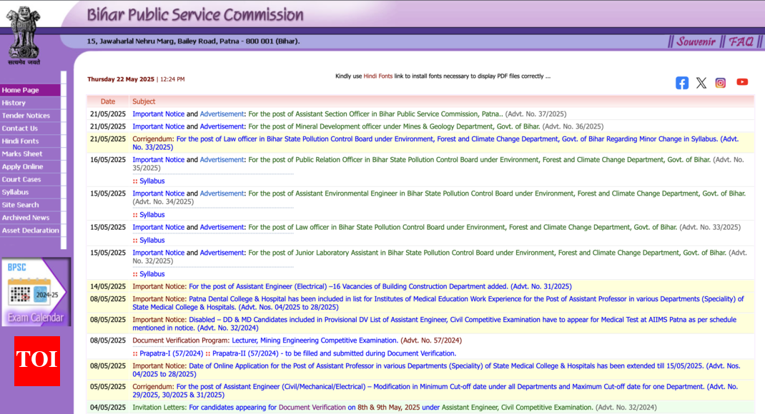Click the Souvenir link in header

click(x=696, y=41)
